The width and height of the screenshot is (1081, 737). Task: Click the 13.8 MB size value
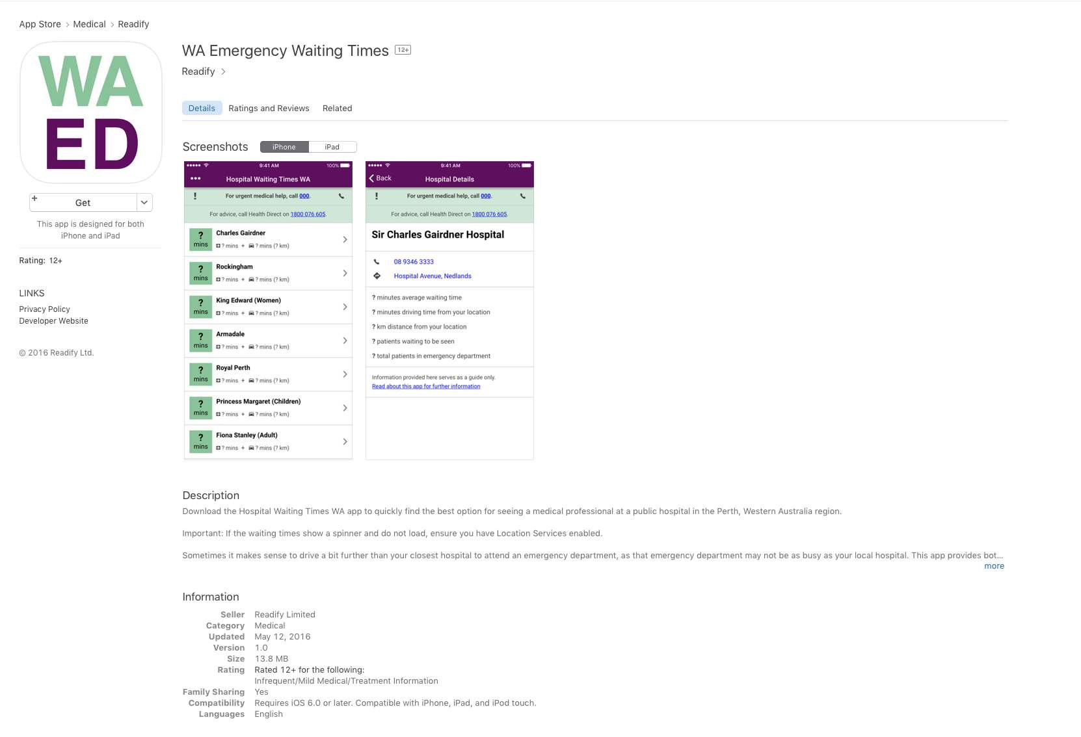point(271,659)
